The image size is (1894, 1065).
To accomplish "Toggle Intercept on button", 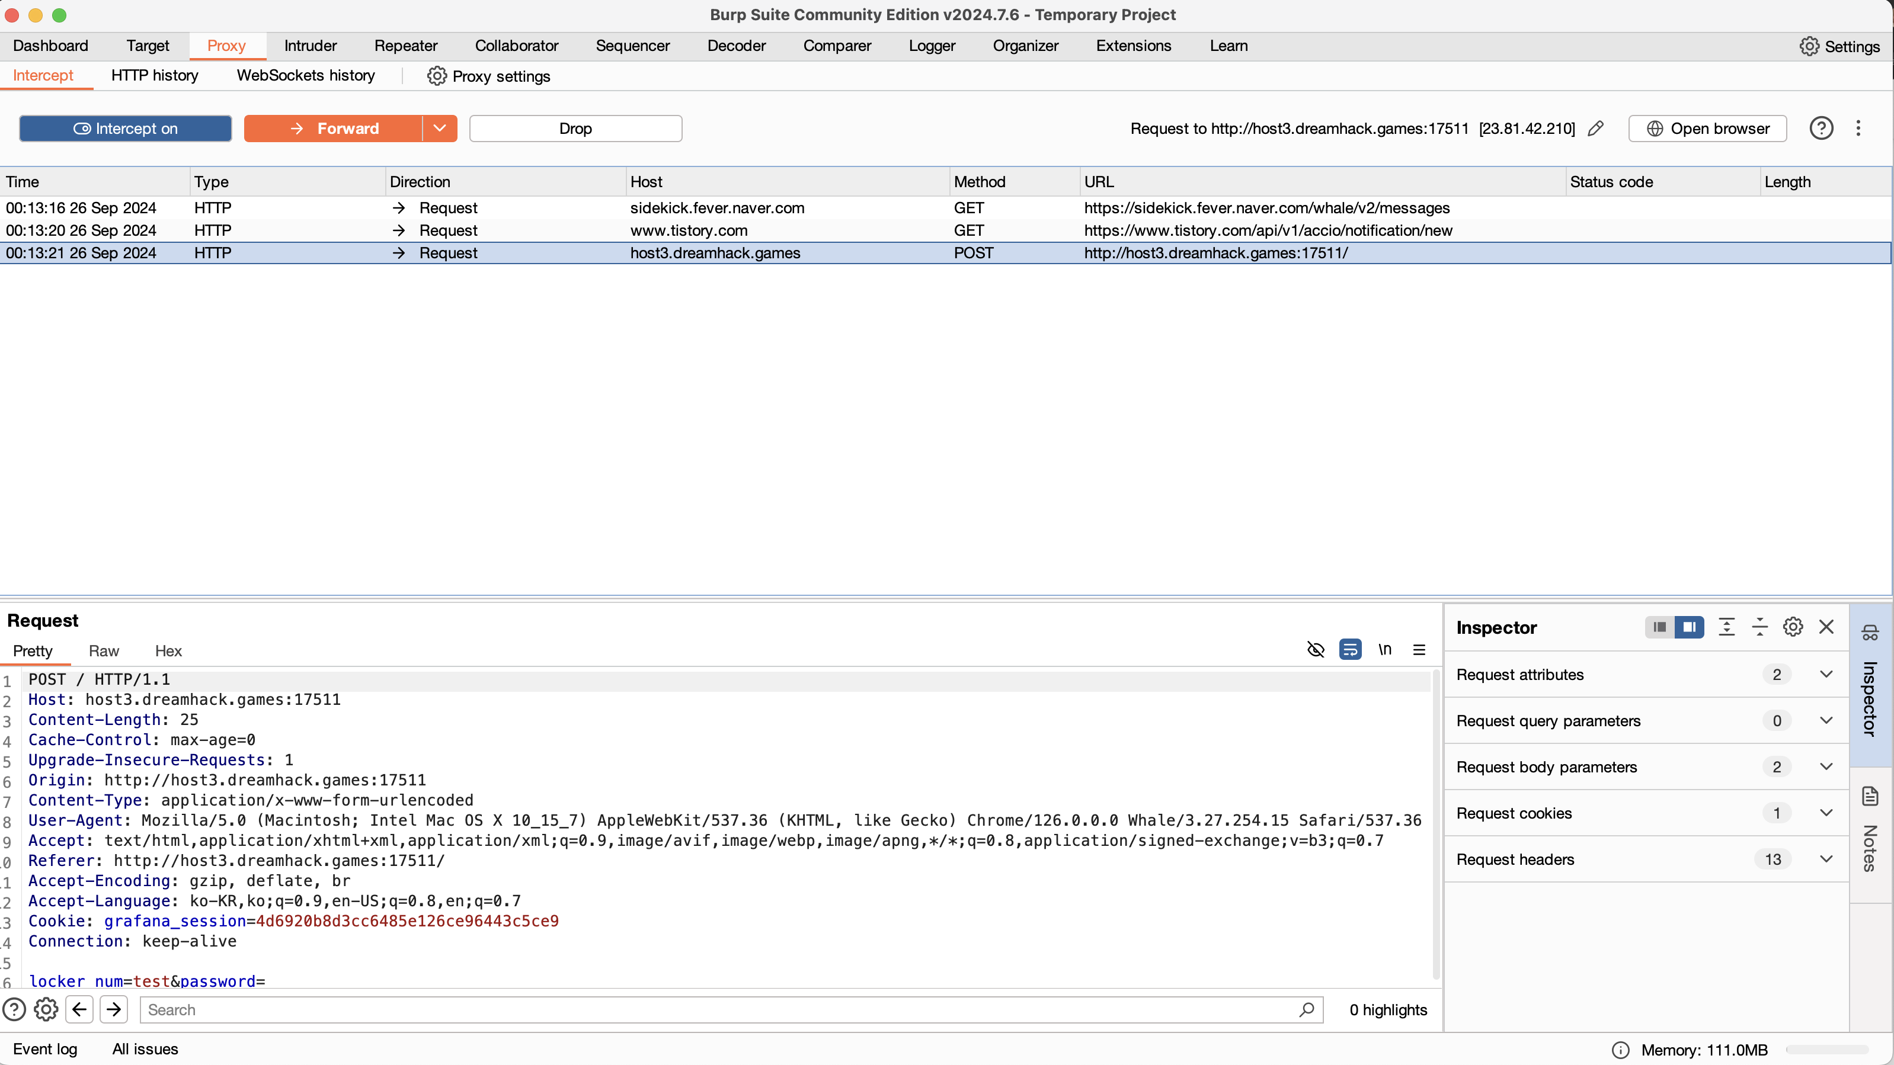I will pos(125,129).
